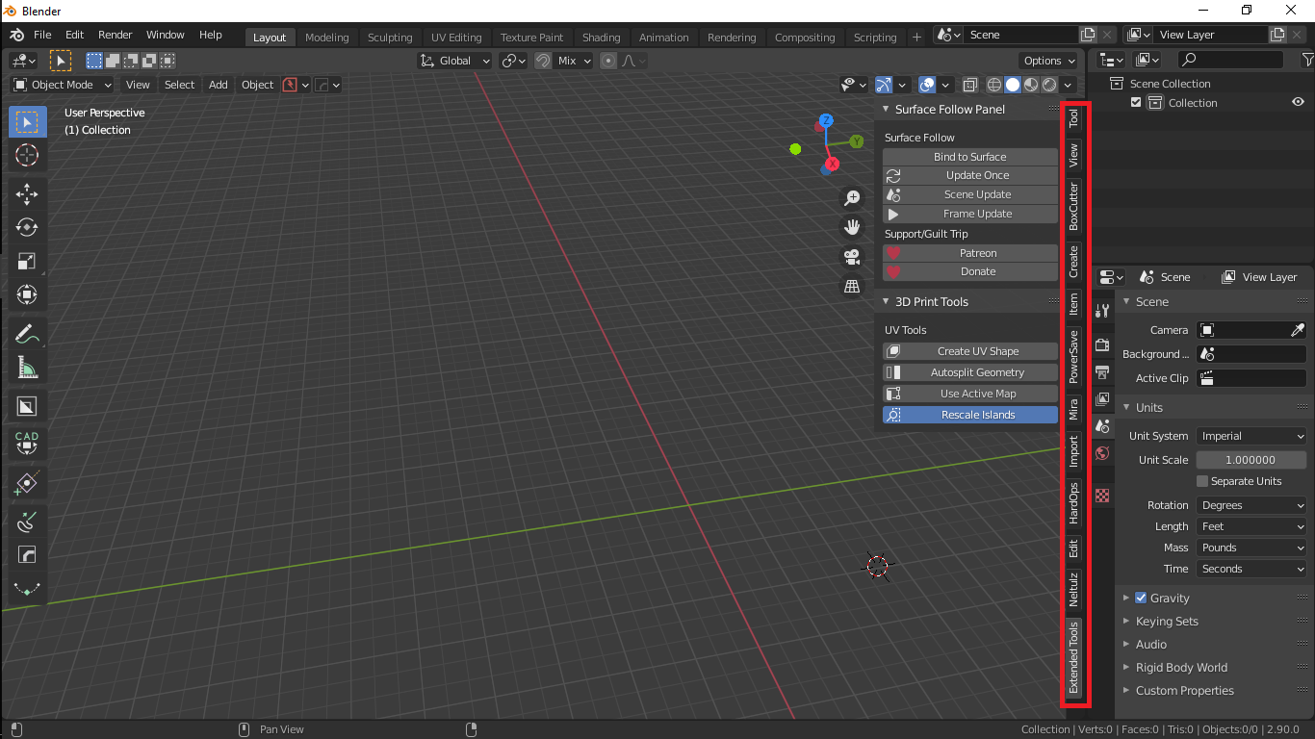This screenshot has width=1315, height=739.
Task: Enable the Separate Units checkbox
Action: coord(1201,481)
